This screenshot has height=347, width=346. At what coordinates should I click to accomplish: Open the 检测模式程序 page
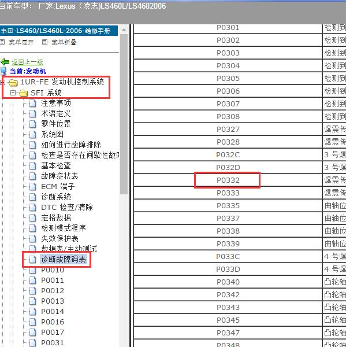(x=64, y=228)
